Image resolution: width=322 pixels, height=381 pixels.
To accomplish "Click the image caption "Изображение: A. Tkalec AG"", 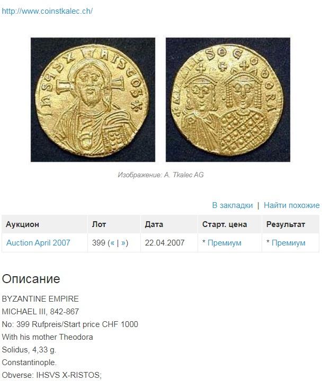I will click(x=160, y=175).
